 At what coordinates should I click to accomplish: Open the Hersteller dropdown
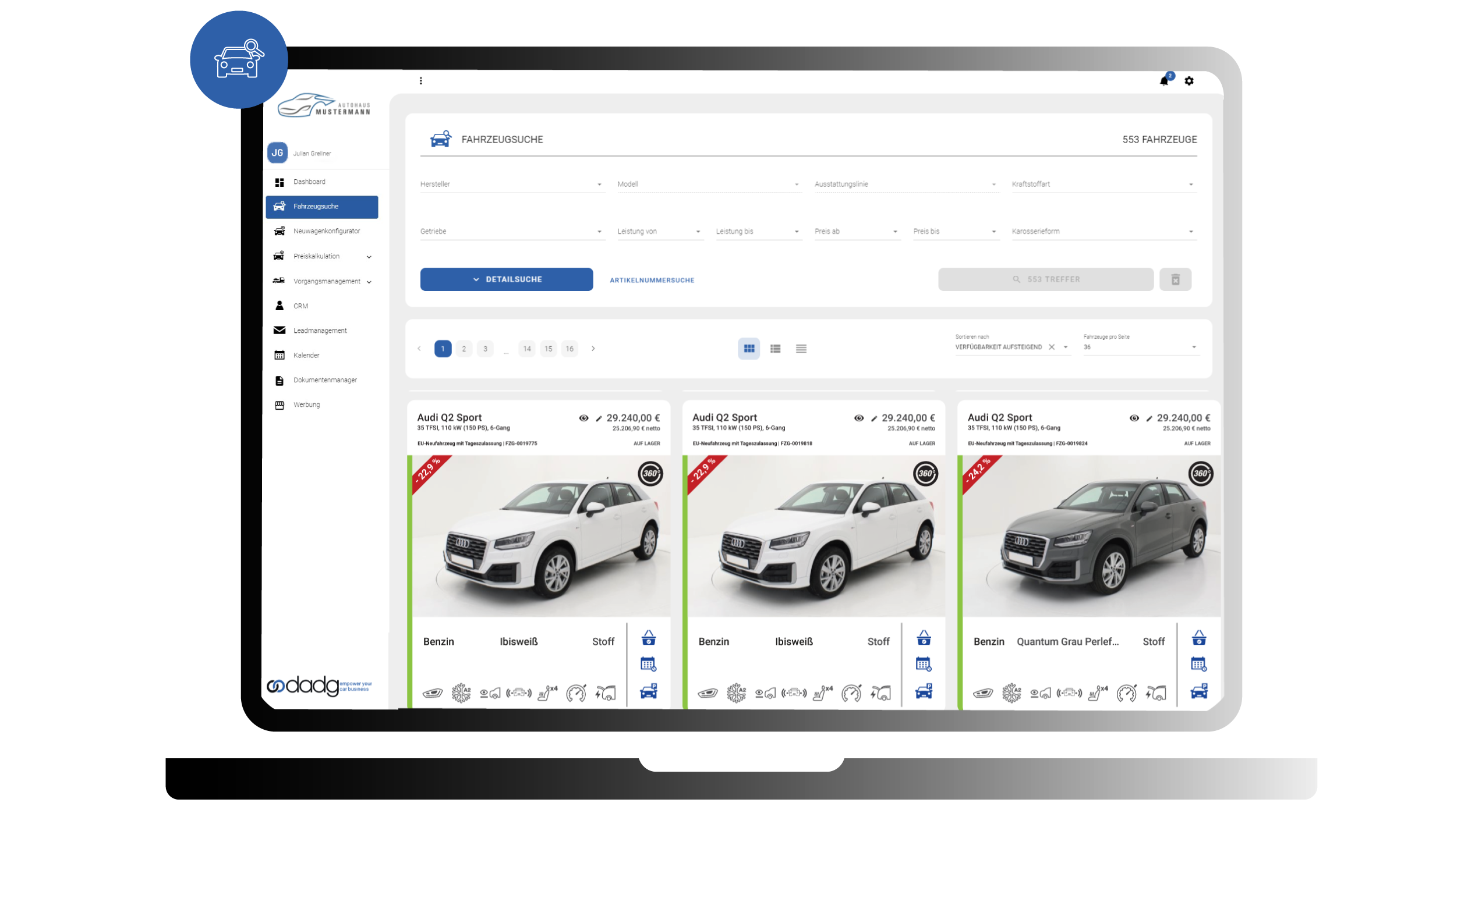tap(512, 184)
